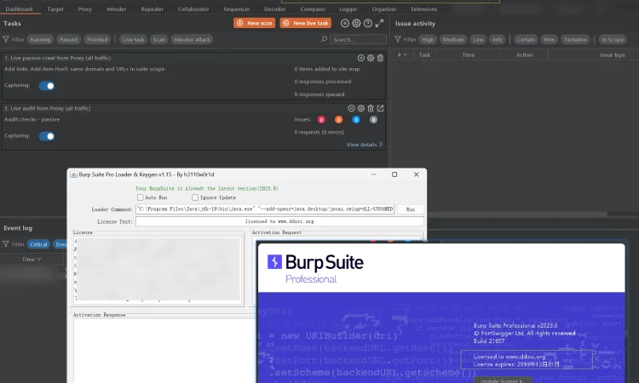639x383 pixels.
Task: Switch to the Proxy tab
Action: [x=84, y=9]
